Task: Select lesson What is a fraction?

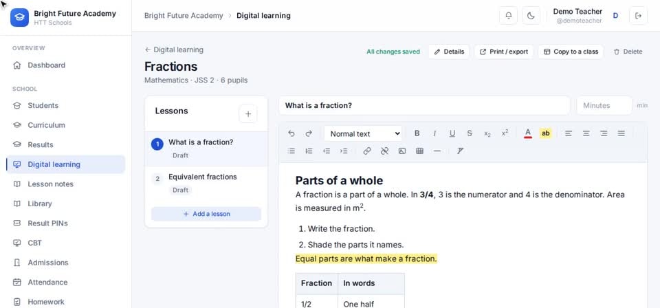Action: pos(206,148)
